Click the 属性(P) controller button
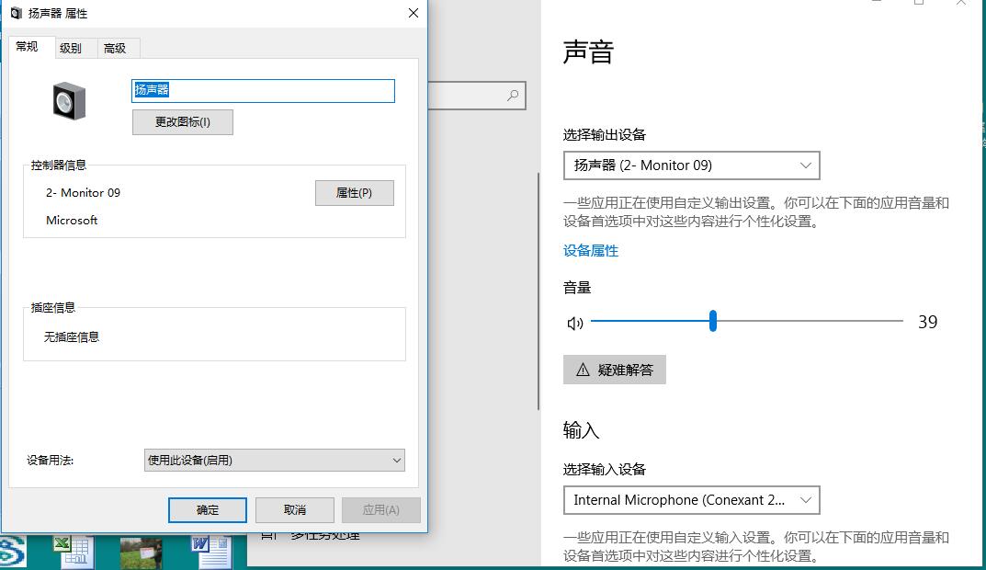The image size is (986, 570). coord(354,193)
